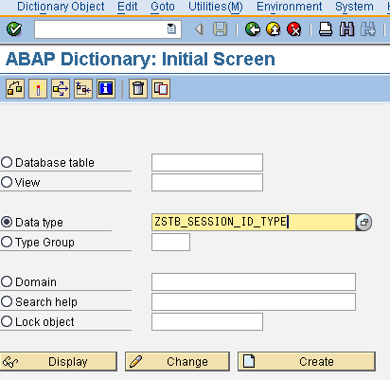Click the Find Next binoculars icon
Image resolution: width=390 pixels, height=380 pixels.
368,29
